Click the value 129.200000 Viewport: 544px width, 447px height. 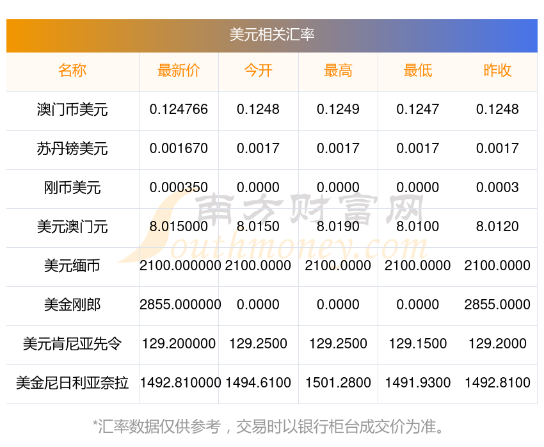pyautogui.click(x=179, y=344)
